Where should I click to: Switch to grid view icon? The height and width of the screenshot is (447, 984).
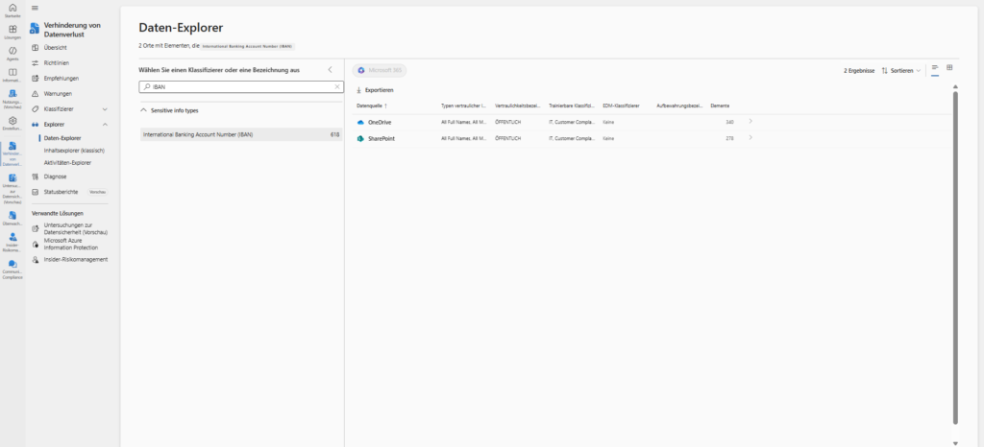coord(949,68)
